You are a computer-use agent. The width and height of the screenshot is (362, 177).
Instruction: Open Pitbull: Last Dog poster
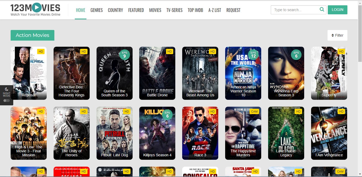115,133
